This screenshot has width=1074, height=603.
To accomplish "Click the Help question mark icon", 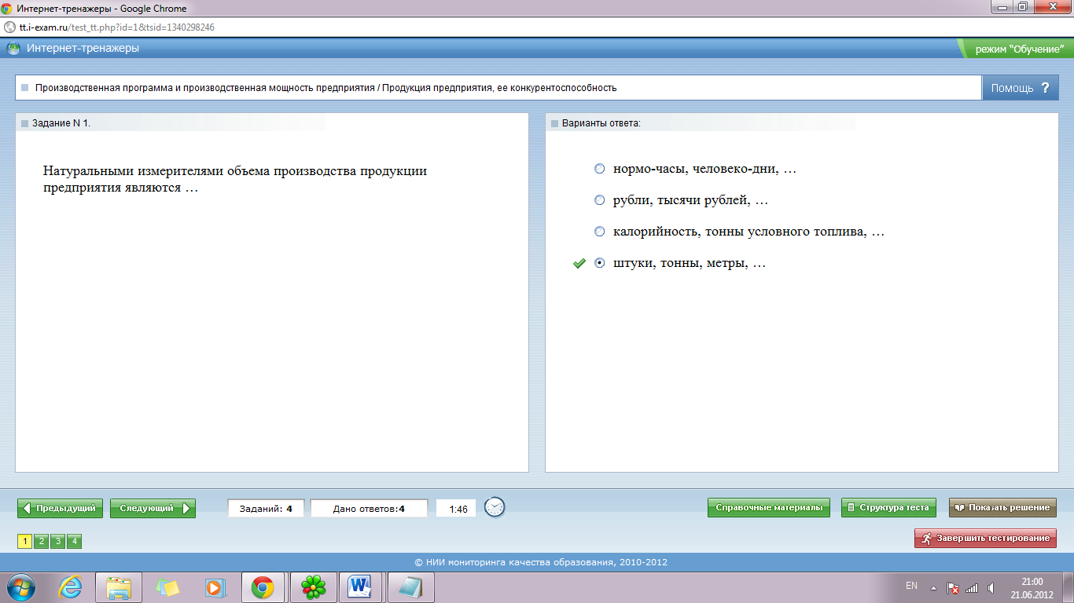I will [1045, 88].
